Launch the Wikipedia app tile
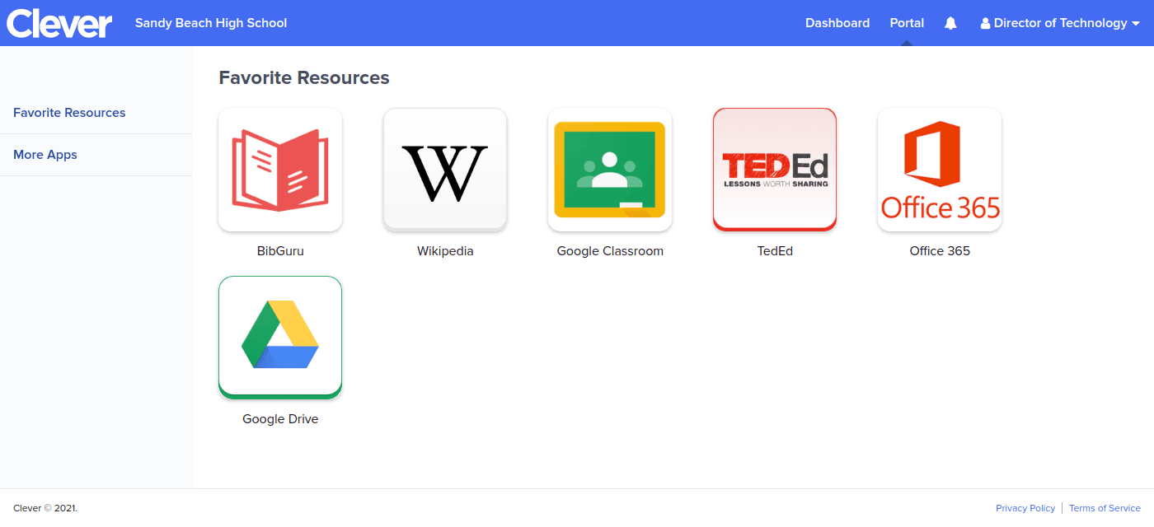The image size is (1154, 527). pos(445,170)
